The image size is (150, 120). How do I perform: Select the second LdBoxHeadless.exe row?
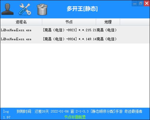pos(75,39)
